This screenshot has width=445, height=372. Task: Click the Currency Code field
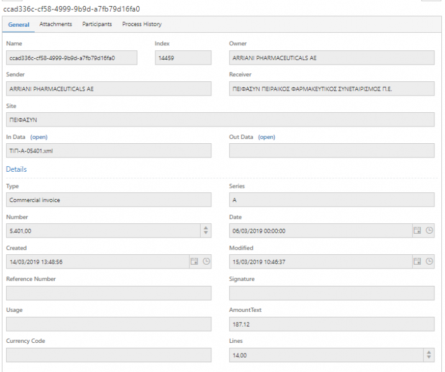point(109,355)
